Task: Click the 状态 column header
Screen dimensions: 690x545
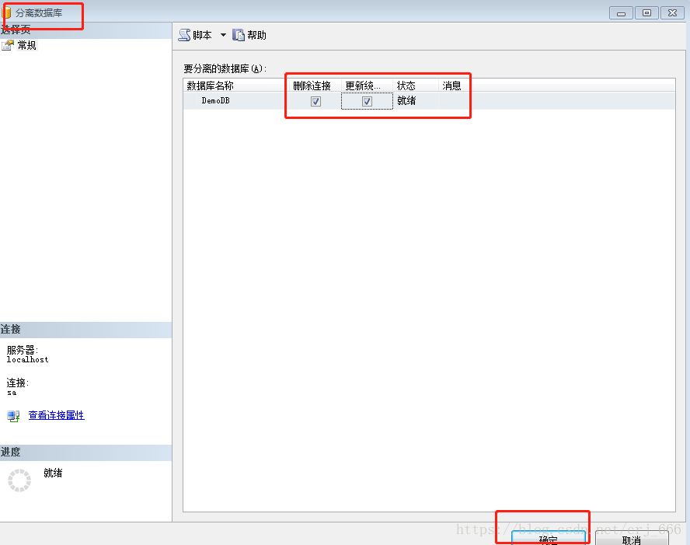Action: pos(406,86)
